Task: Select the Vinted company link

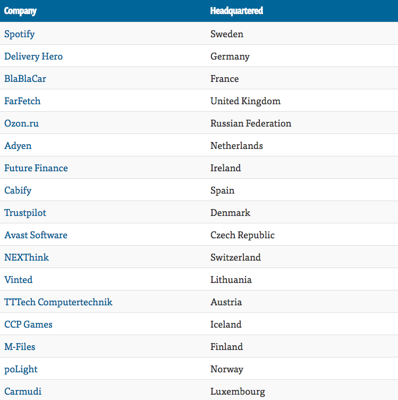Action: 18,280
